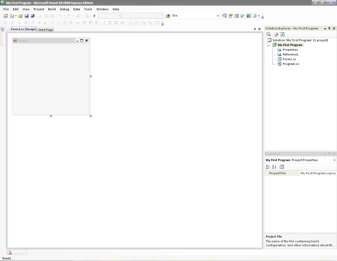Expand the References folder node
Image resolution: width=337 pixels, height=261 pixels.
[x=273, y=54]
